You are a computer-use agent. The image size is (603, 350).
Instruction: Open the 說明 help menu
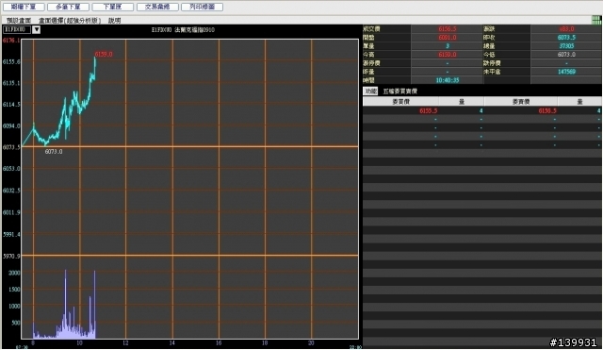point(115,21)
